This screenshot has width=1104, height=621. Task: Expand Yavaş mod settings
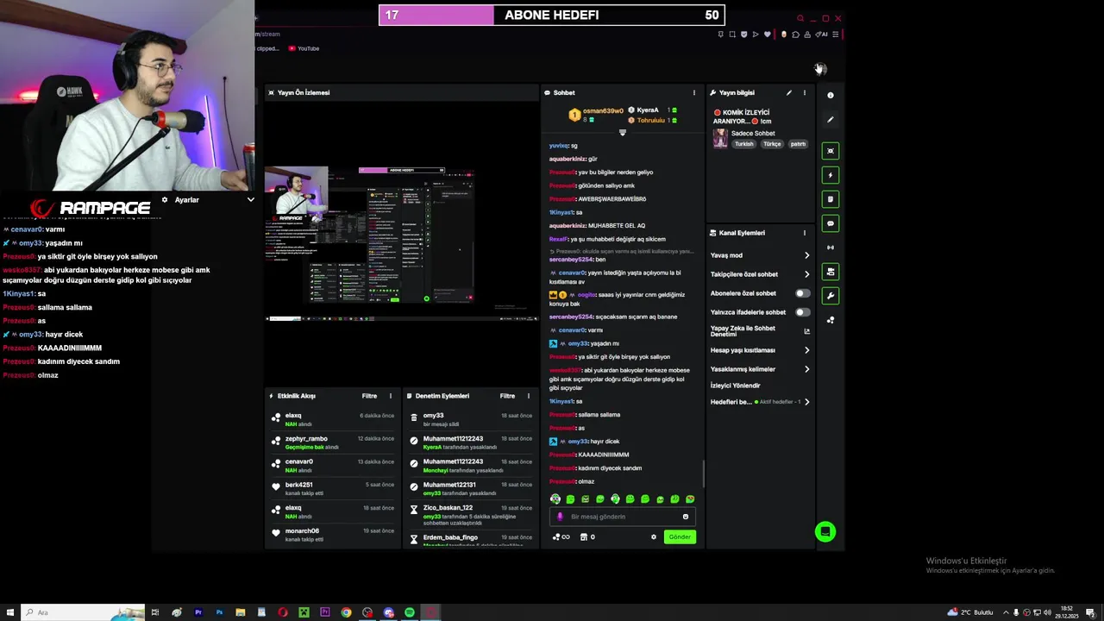[806, 255]
